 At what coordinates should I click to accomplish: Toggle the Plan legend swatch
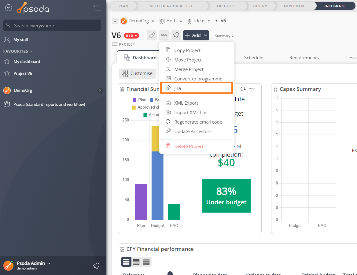tap(134, 100)
